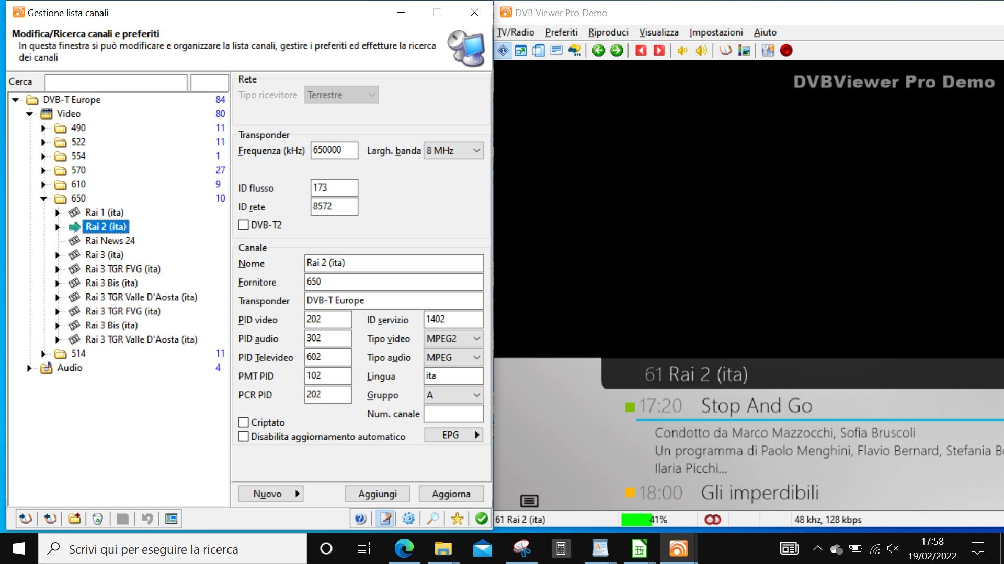Screen dimensions: 1004x564
Task: Select Rai 1 (ita) in channel tree
Action: click(x=105, y=213)
